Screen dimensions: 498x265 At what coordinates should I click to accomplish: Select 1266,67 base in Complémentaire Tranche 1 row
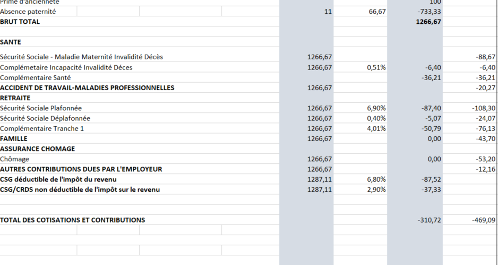320,128
